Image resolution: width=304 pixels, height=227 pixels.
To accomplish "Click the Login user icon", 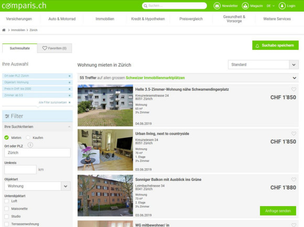I will coord(282,6).
